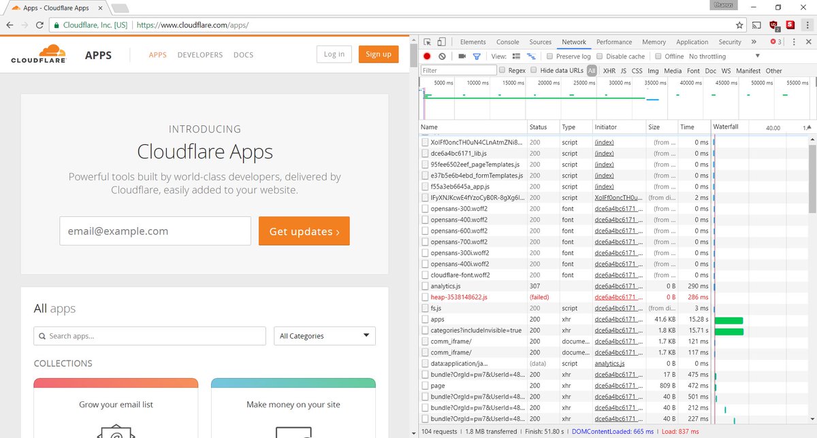Filter requests by JS
The width and height of the screenshot is (817, 438).
624,71
